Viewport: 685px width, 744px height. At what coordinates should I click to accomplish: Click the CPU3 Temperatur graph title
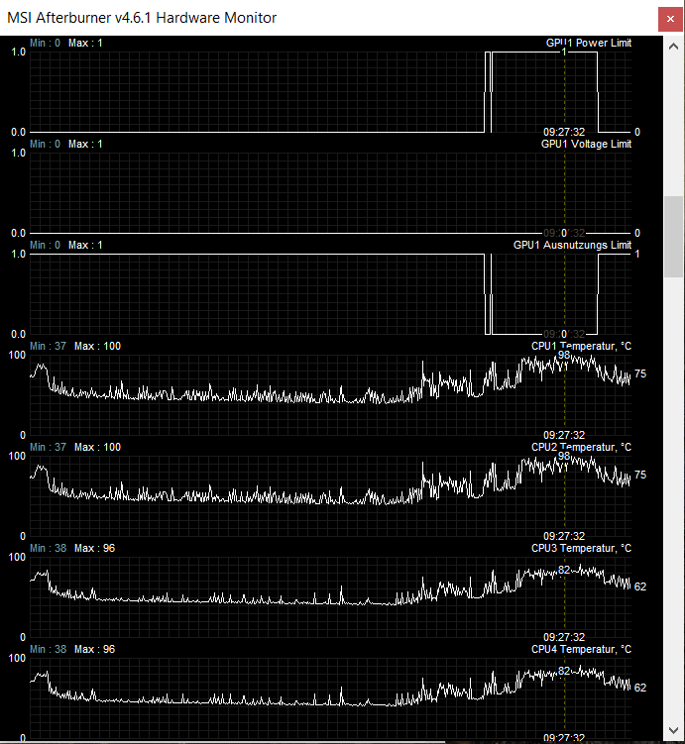pos(581,548)
